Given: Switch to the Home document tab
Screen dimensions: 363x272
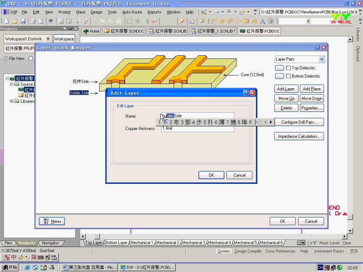Looking at the screenshot, I should point(91,31).
